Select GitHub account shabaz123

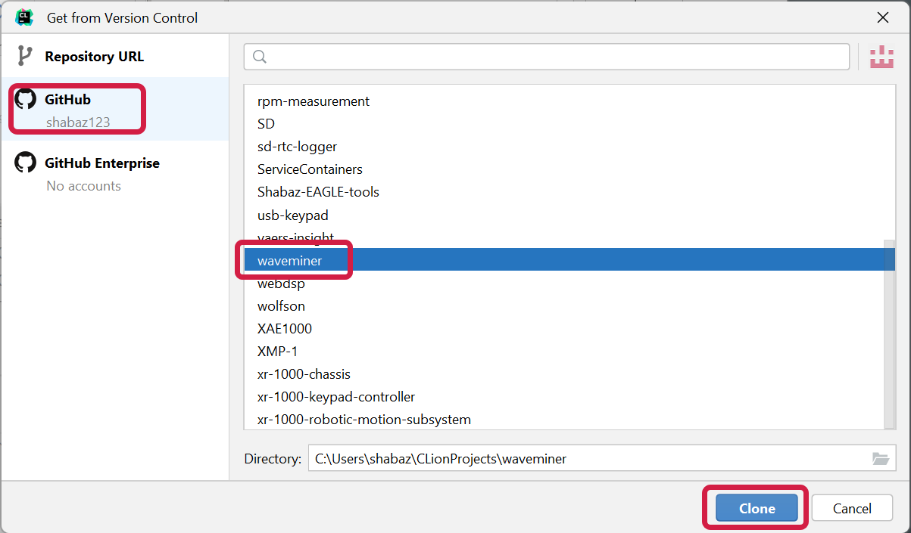point(114,110)
